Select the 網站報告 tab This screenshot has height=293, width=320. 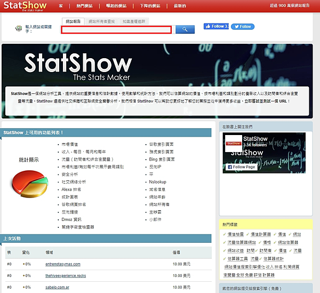(x=73, y=21)
